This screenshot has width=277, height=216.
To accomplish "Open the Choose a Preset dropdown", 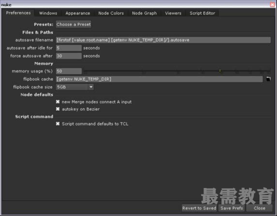I will tap(73, 24).
